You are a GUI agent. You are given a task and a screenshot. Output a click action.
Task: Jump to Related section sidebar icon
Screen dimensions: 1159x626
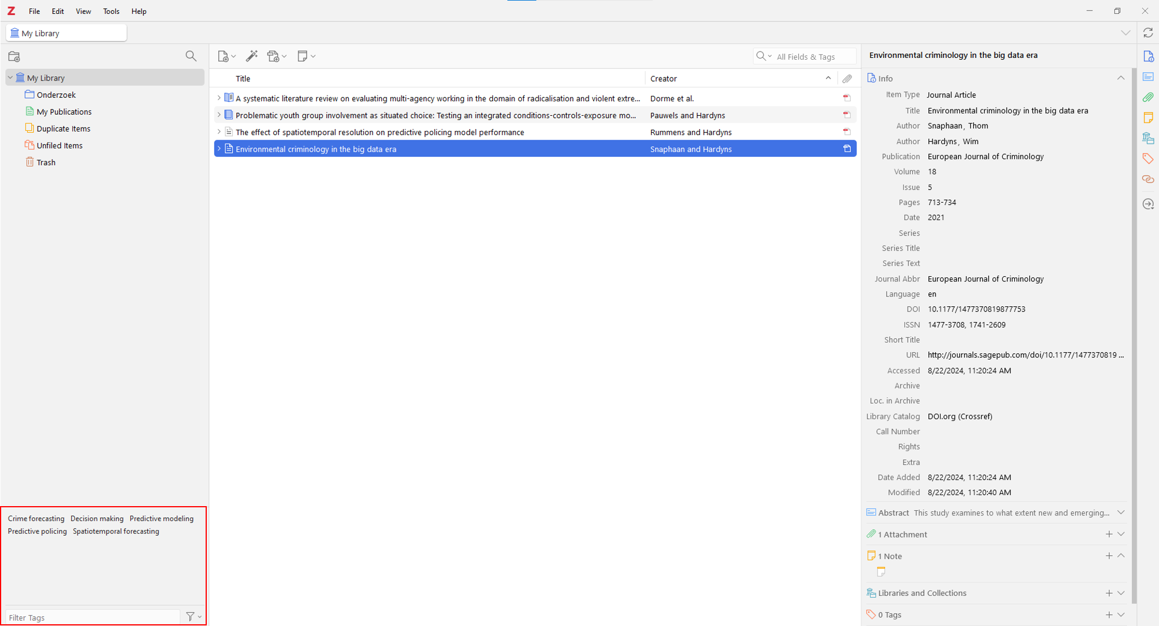[x=1148, y=179]
